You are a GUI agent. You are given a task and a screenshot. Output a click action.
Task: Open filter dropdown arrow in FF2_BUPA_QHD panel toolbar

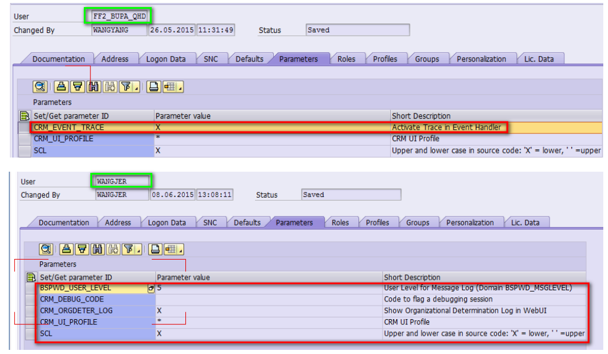point(136,87)
